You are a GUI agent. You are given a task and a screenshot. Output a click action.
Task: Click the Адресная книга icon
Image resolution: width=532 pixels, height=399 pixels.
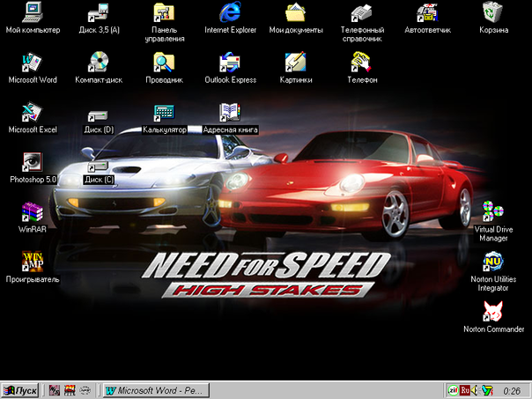click(x=230, y=113)
